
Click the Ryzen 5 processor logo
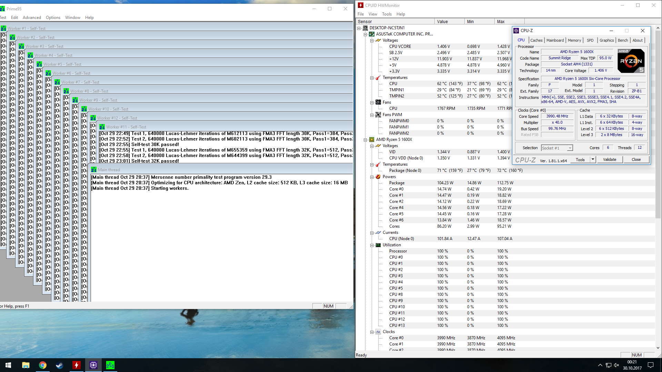[631, 61]
